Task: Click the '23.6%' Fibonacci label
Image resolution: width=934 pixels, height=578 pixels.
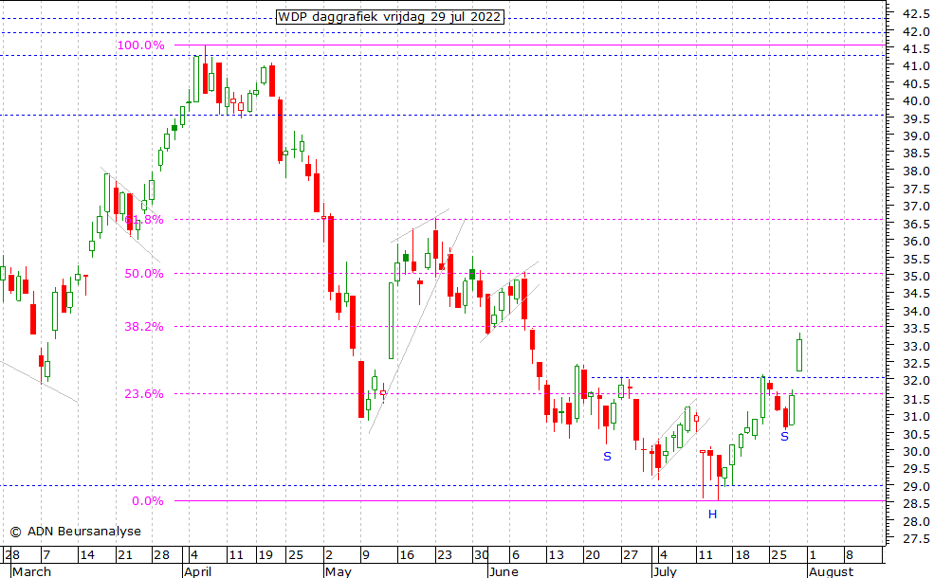Action: (143, 393)
